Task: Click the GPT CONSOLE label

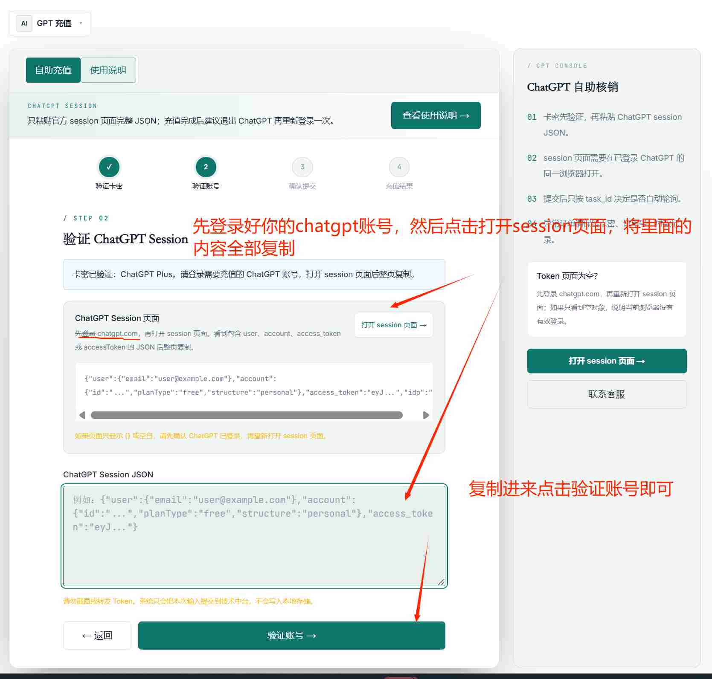Action: 557,66
